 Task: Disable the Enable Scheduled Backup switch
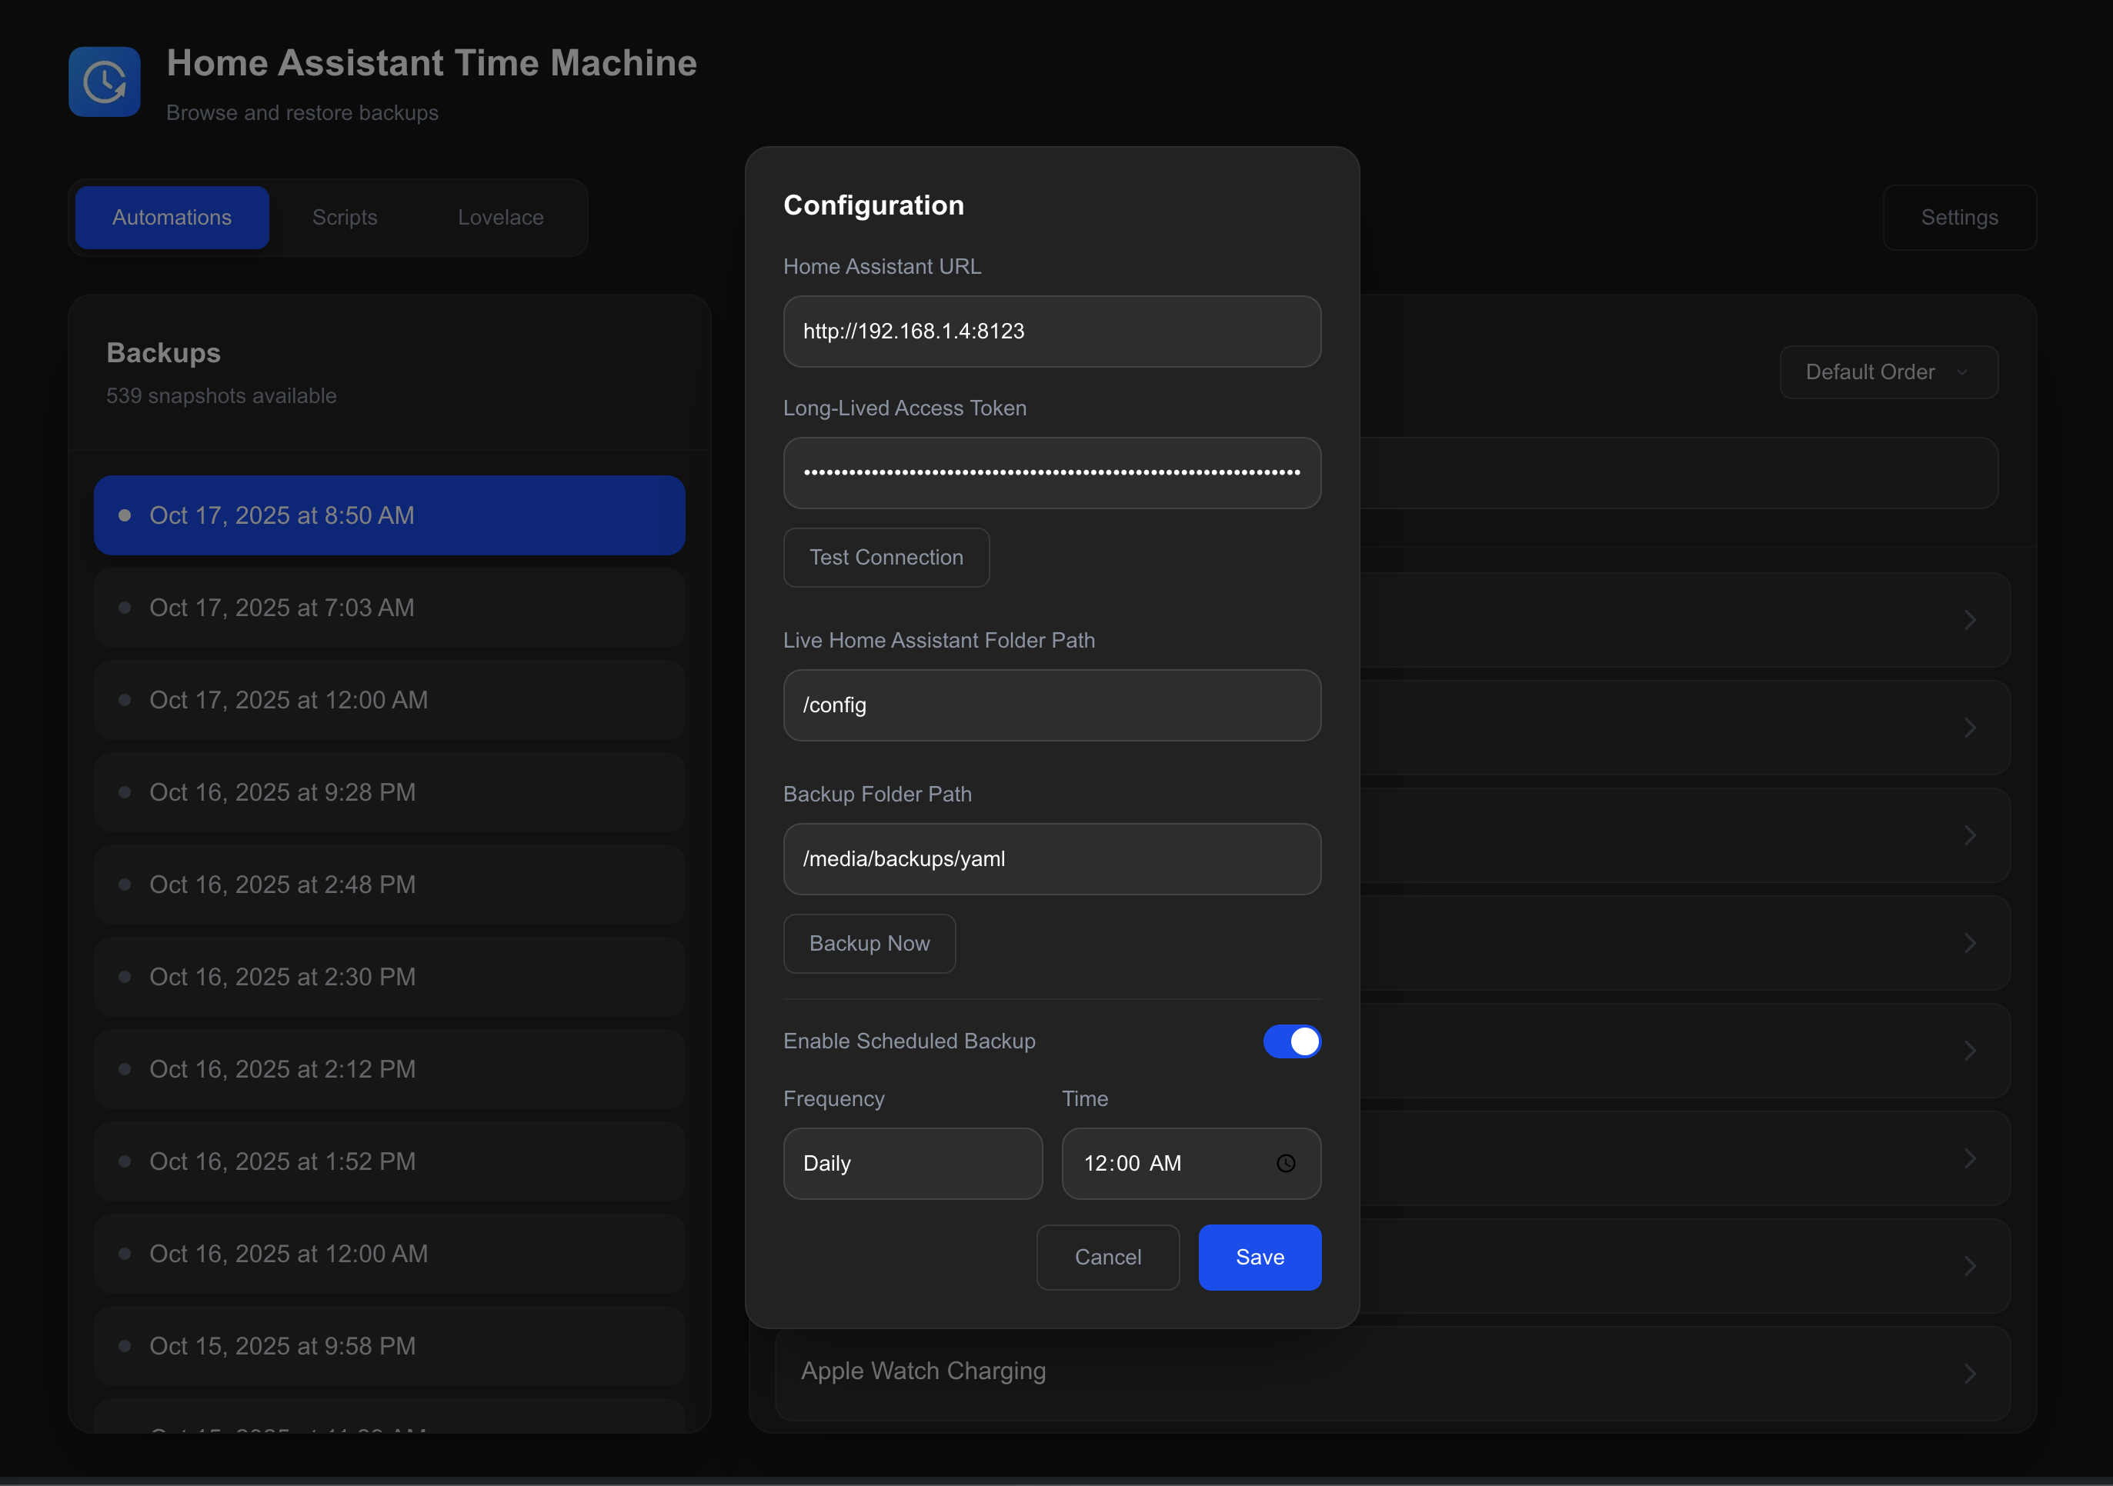1291,1041
